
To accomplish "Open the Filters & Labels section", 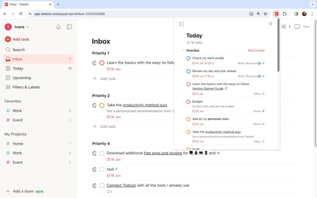I will click(25, 87).
